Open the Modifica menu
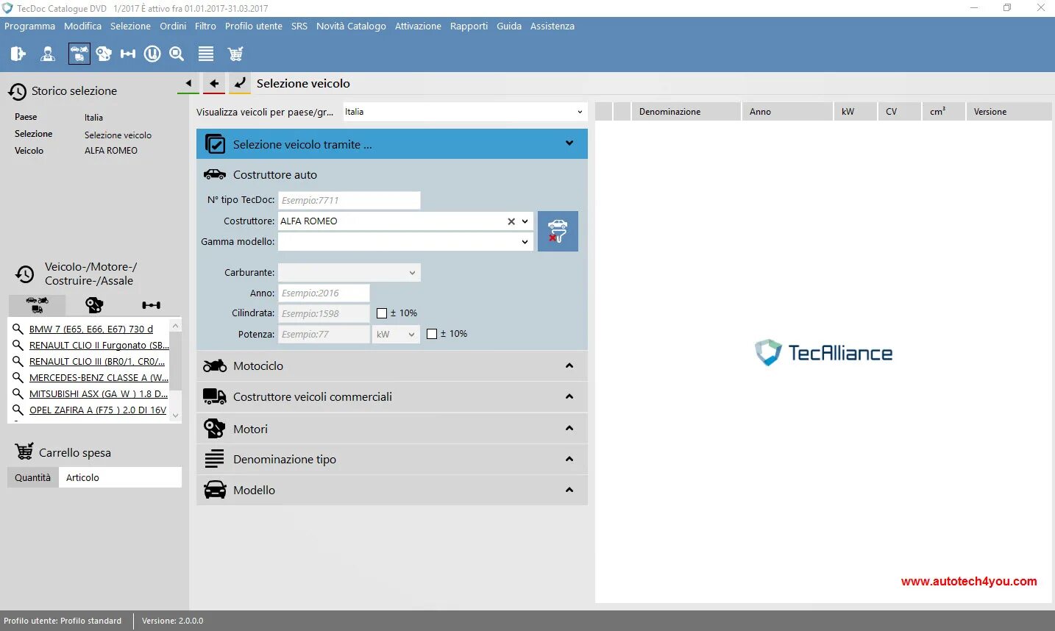The image size is (1055, 631). point(82,26)
